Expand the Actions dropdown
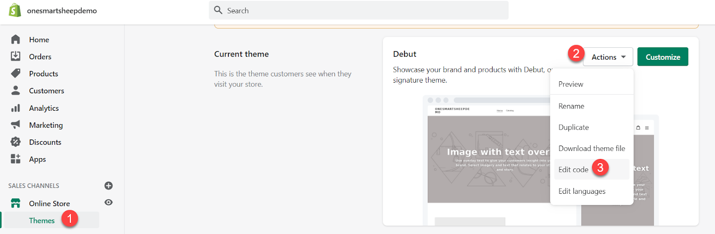715x234 pixels. click(608, 57)
